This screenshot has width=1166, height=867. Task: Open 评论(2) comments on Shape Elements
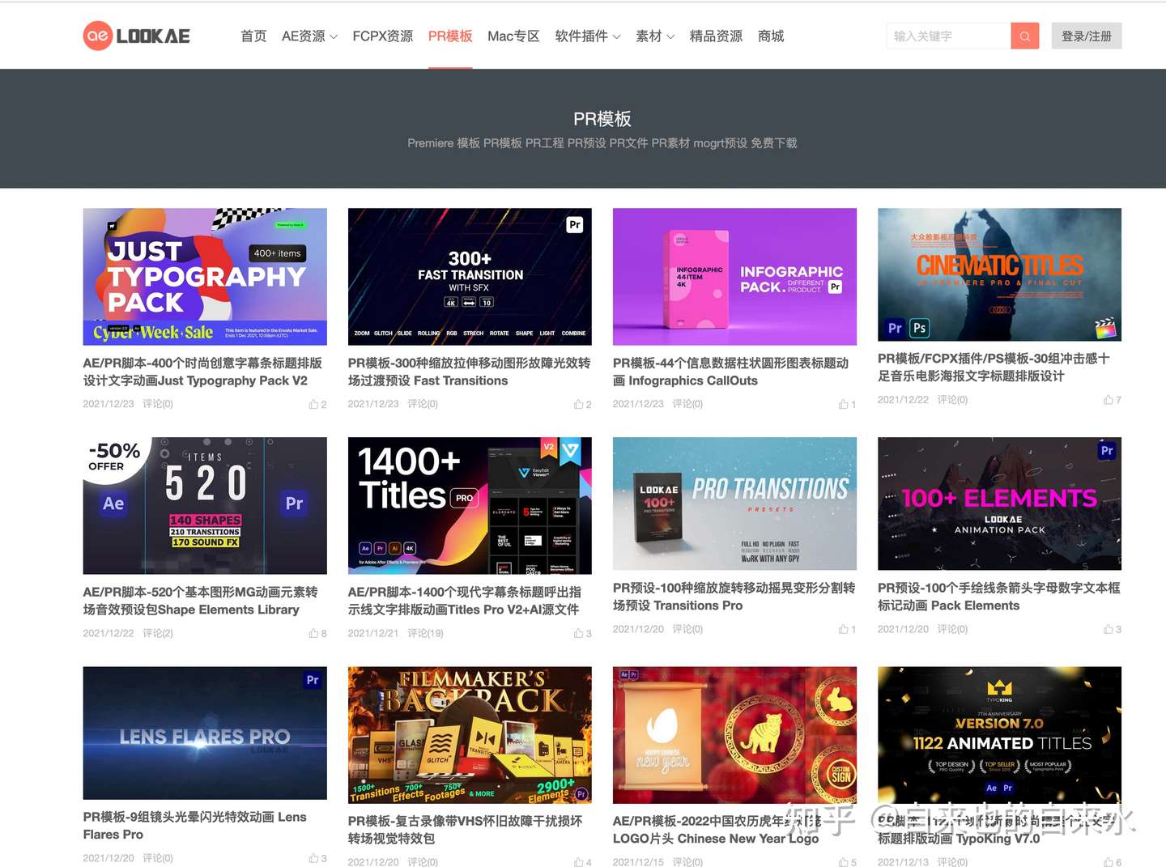pos(158,633)
